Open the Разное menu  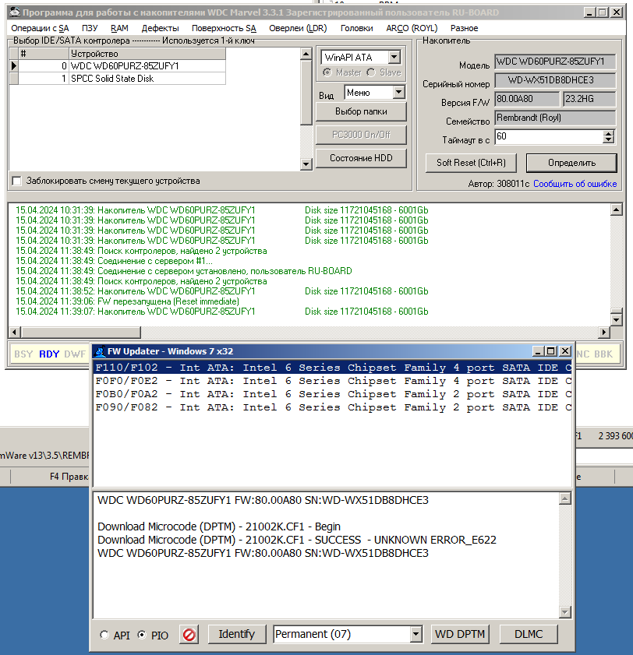pyautogui.click(x=464, y=28)
